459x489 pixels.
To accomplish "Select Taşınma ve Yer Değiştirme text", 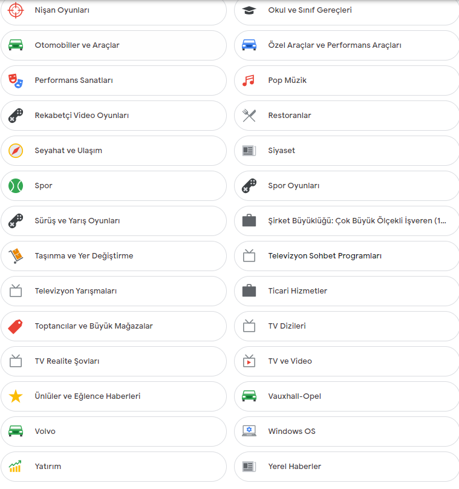I will point(84,256).
